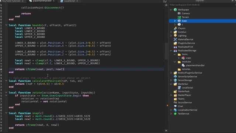Click the StarterGui icon
This screenshot has width=236, height=133.
175,84
